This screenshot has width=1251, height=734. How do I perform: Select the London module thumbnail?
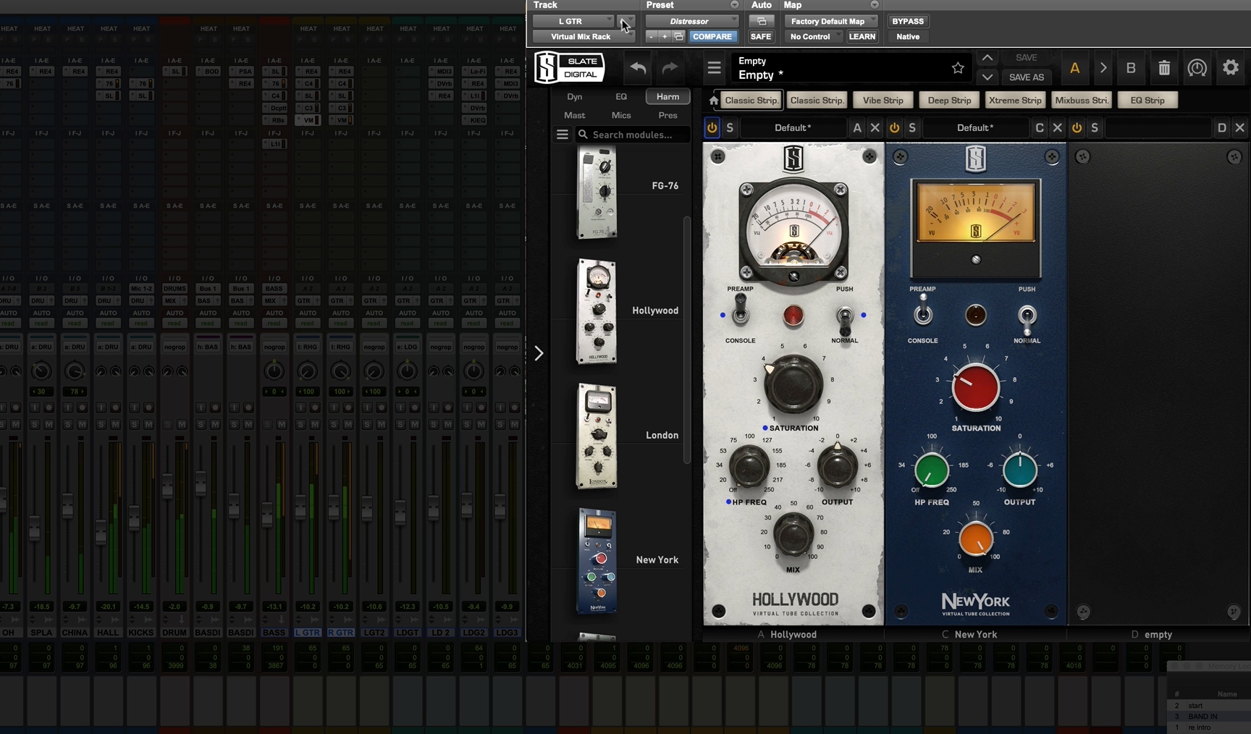point(597,436)
